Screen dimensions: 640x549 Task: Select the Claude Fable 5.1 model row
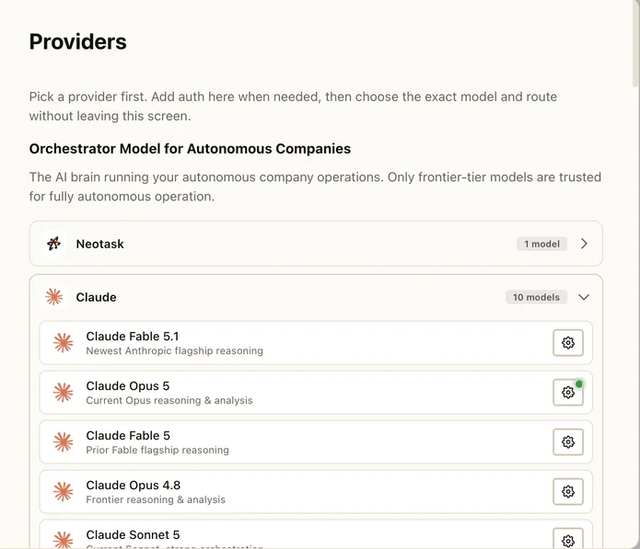tap(316, 343)
